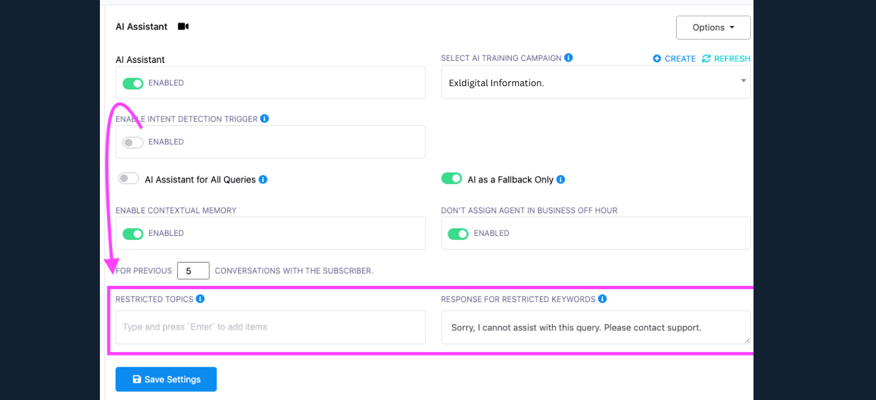
Task: Click the refresh arrows icon
Action: tap(706, 59)
